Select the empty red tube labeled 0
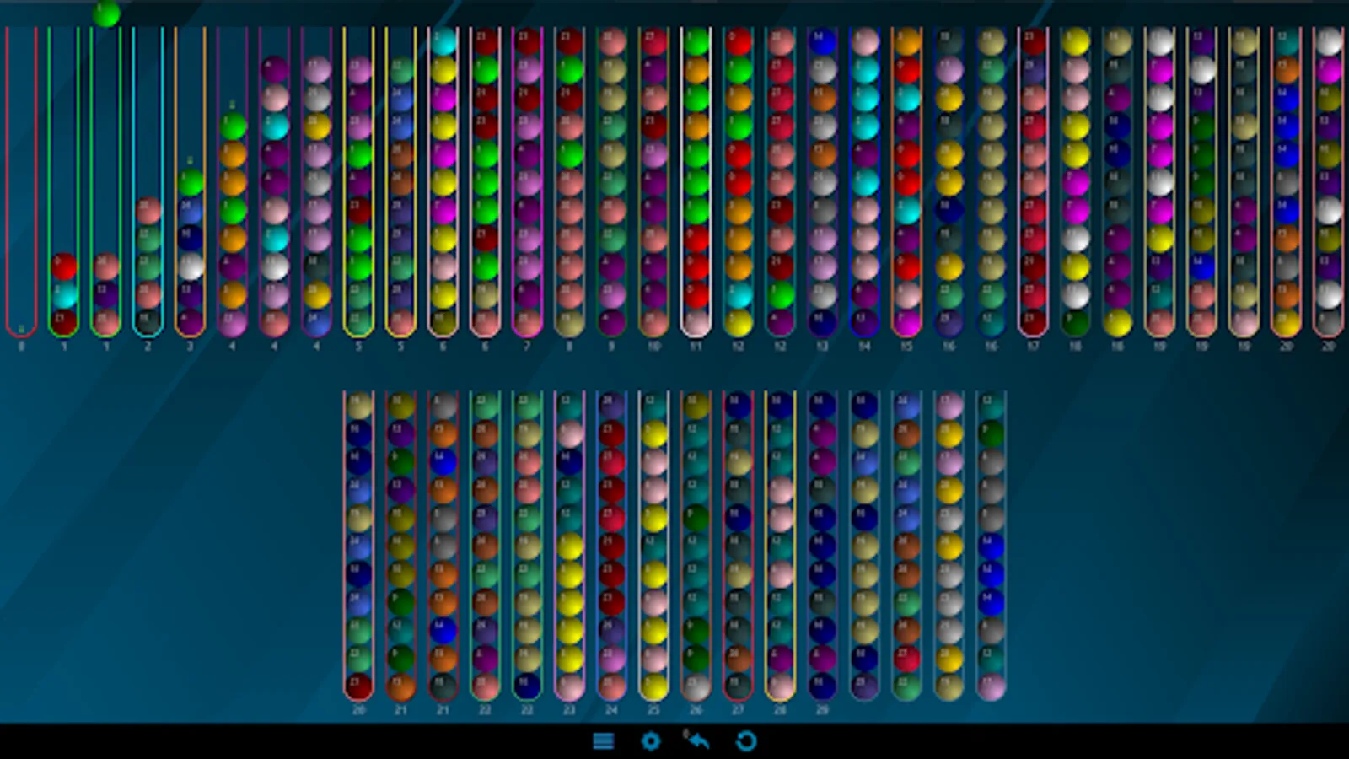The image size is (1349, 759). pos(22,182)
